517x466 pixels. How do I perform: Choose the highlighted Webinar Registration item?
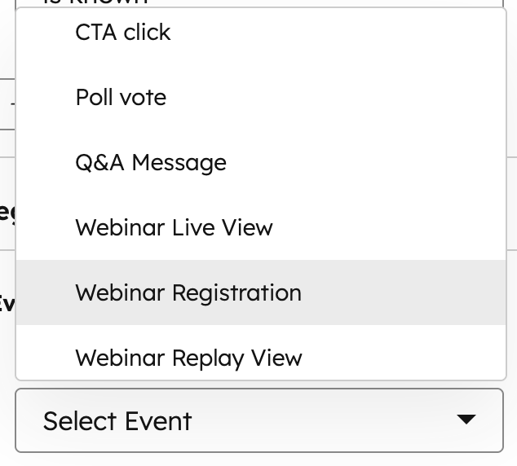coord(188,293)
